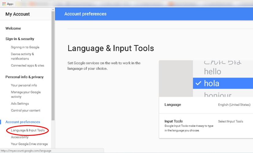The height and width of the screenshot is (153, 253).
Task: Click the sidebar vertical scrollbar
Action: [x=53, y=66]
